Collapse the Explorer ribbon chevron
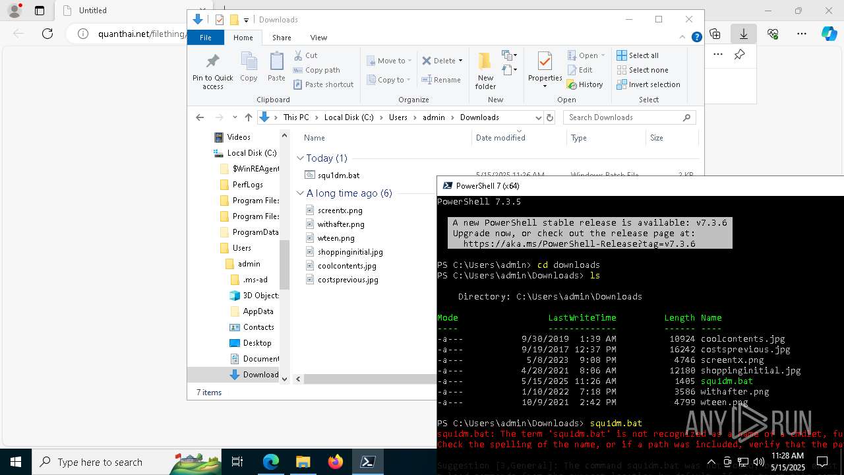 [x=684, y=38]
